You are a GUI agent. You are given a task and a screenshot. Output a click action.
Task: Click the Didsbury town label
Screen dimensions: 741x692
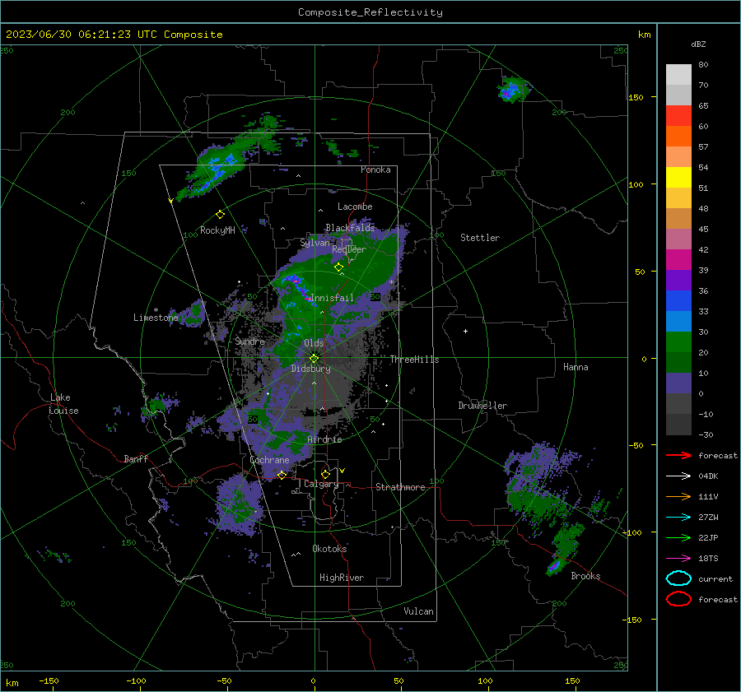[310, 369]
